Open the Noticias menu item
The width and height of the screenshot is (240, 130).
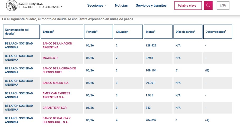pyautogui.click(x=121, y=5)
